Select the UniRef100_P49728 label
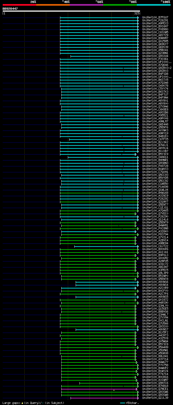 [x=155, y=166]
